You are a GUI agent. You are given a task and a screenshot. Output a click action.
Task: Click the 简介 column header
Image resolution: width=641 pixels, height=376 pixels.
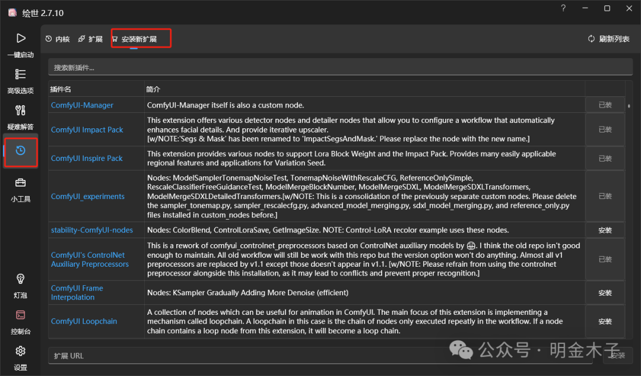point(153,89)
